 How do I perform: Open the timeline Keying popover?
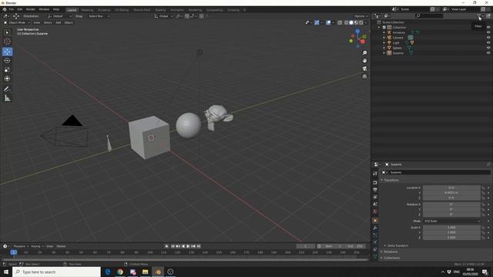click(x=37, y=246)
